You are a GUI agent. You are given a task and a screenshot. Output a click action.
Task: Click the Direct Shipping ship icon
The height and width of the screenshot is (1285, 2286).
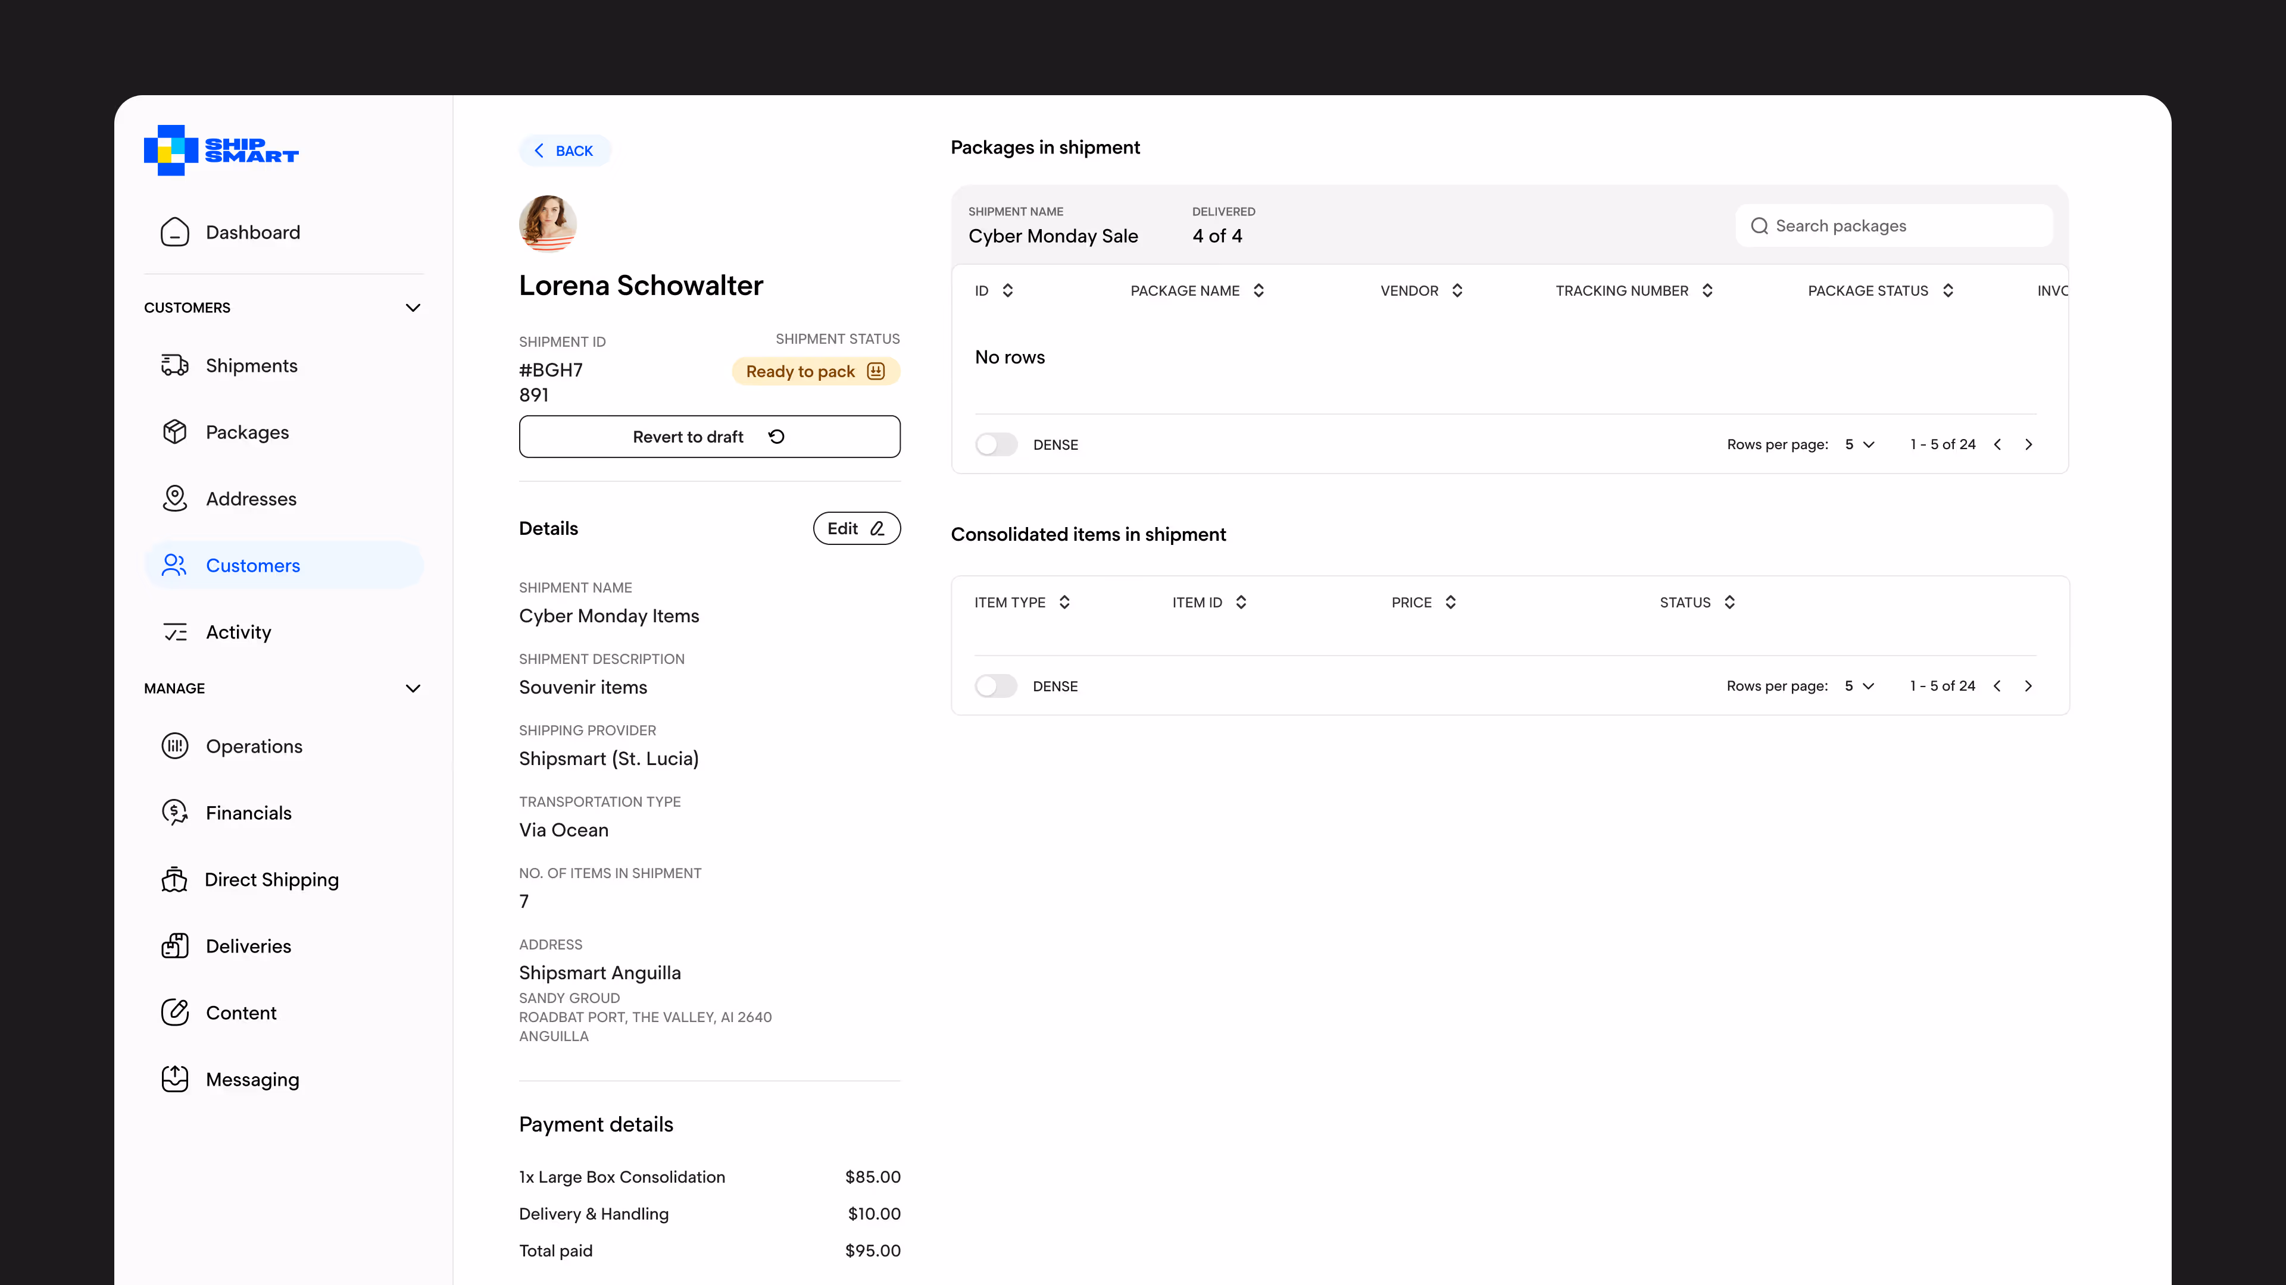(175, 879)
